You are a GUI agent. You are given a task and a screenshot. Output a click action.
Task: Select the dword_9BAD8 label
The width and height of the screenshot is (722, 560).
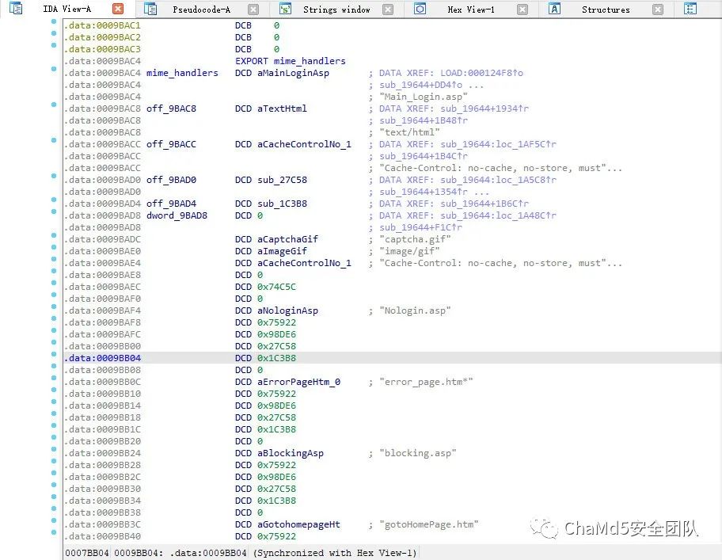[177, 215]
